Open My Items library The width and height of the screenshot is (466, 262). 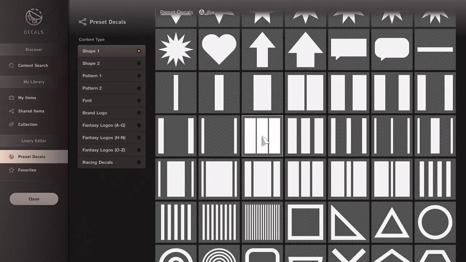34,98
